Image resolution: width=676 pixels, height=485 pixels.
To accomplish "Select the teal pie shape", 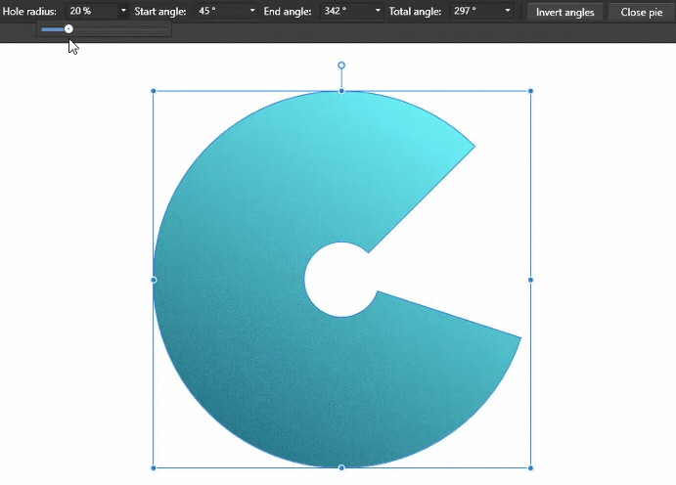I will (x=242, y=280).
